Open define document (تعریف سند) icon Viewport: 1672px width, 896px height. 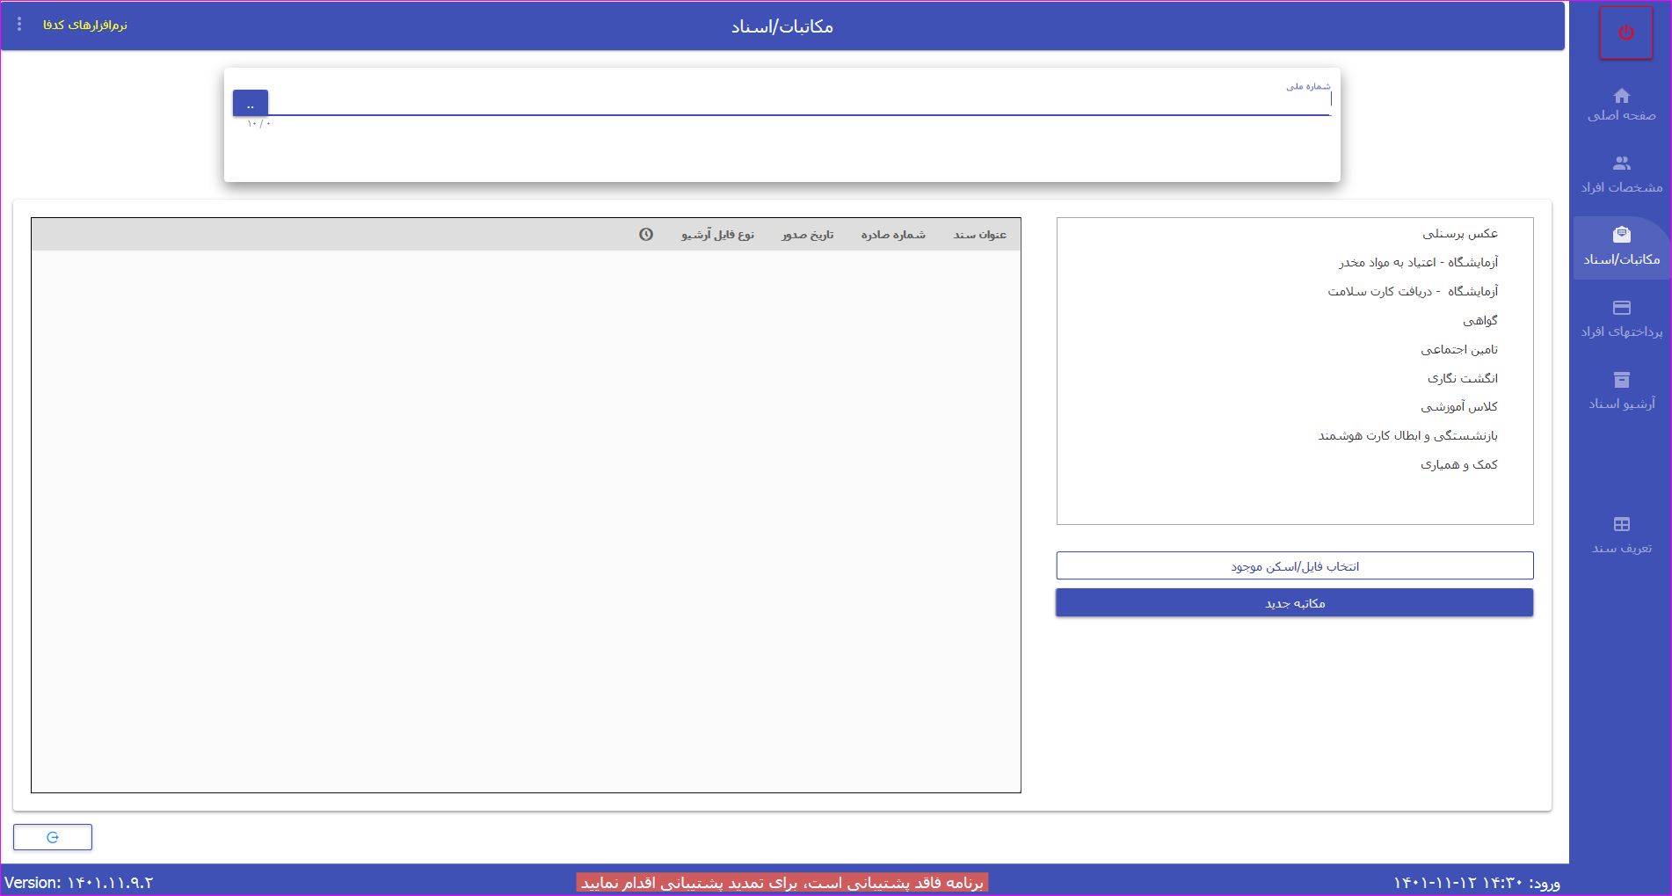1621,524
